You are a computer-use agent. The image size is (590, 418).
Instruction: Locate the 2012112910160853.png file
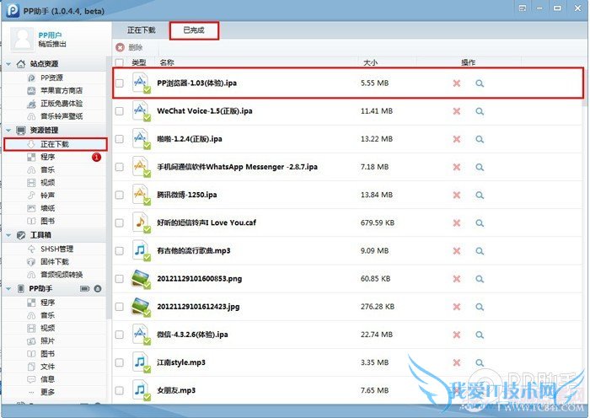480,279
